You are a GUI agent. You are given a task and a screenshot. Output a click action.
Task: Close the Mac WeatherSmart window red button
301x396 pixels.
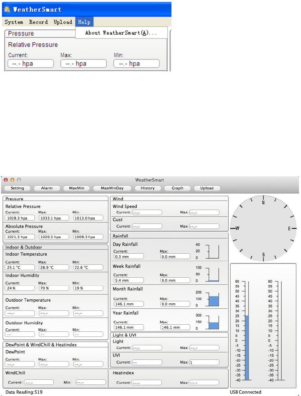tap(6, 180)
